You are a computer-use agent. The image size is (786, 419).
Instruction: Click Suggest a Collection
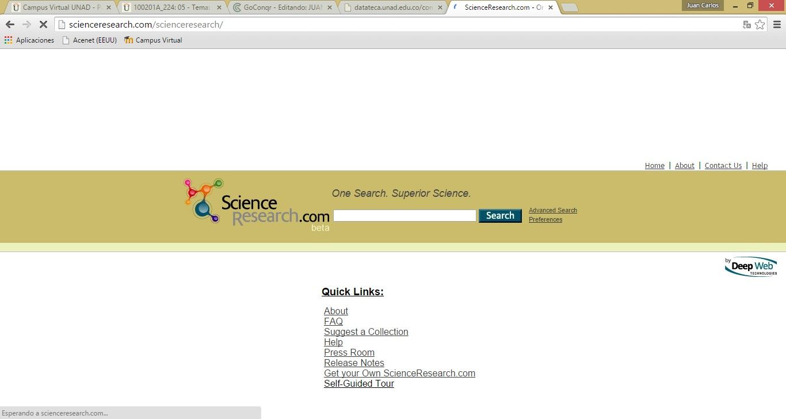coord(366,332)
